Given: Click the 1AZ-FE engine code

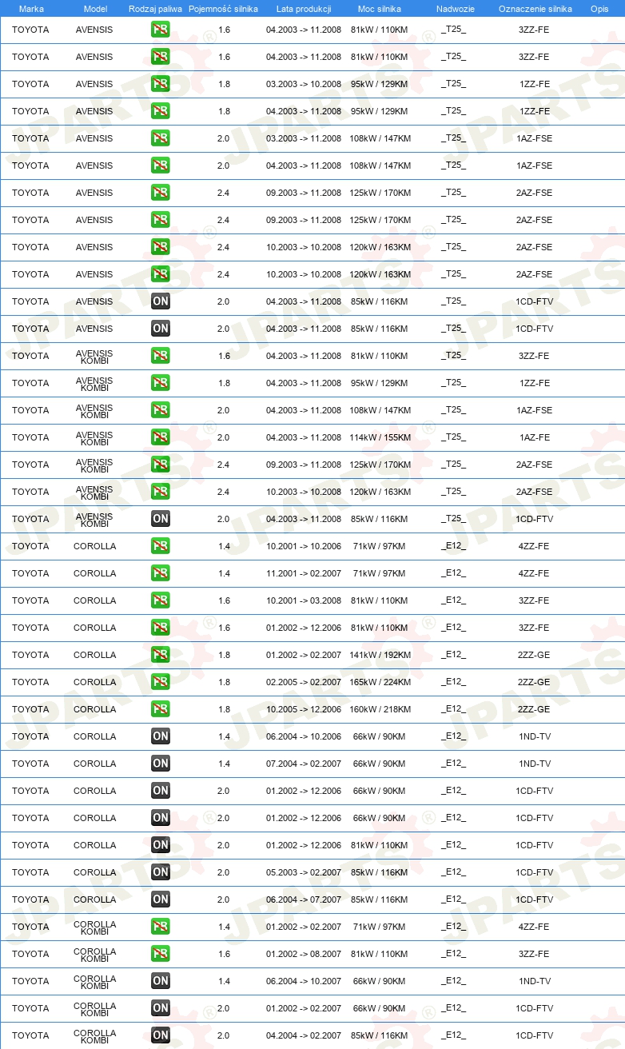Looking at the screenshot, I should click(x=535, y=437).
